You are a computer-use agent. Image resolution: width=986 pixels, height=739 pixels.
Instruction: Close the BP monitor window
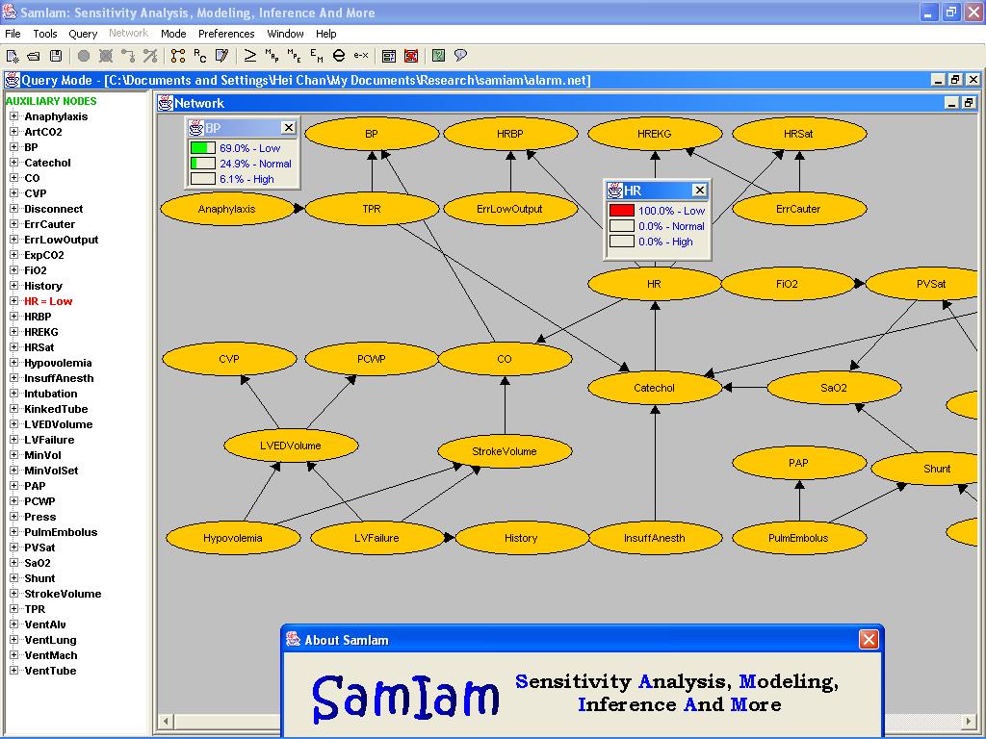[x=288, y=128]
